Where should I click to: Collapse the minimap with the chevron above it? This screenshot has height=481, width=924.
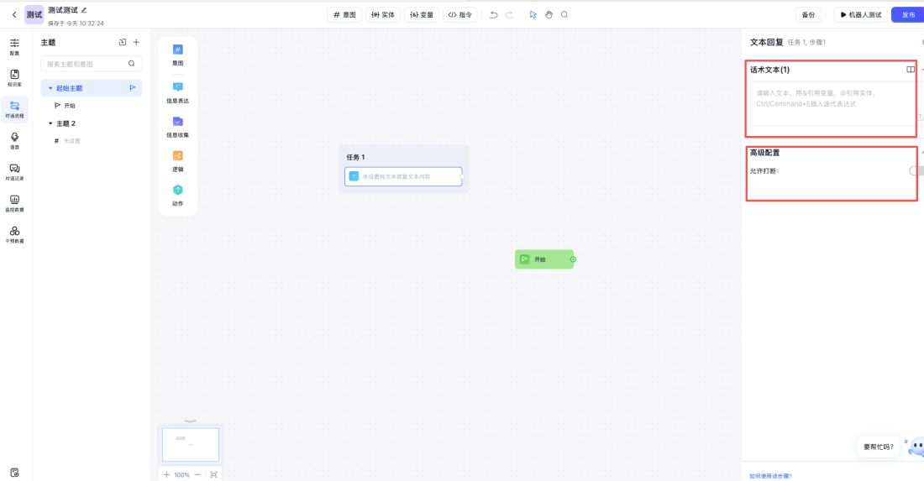pos(191,421)
